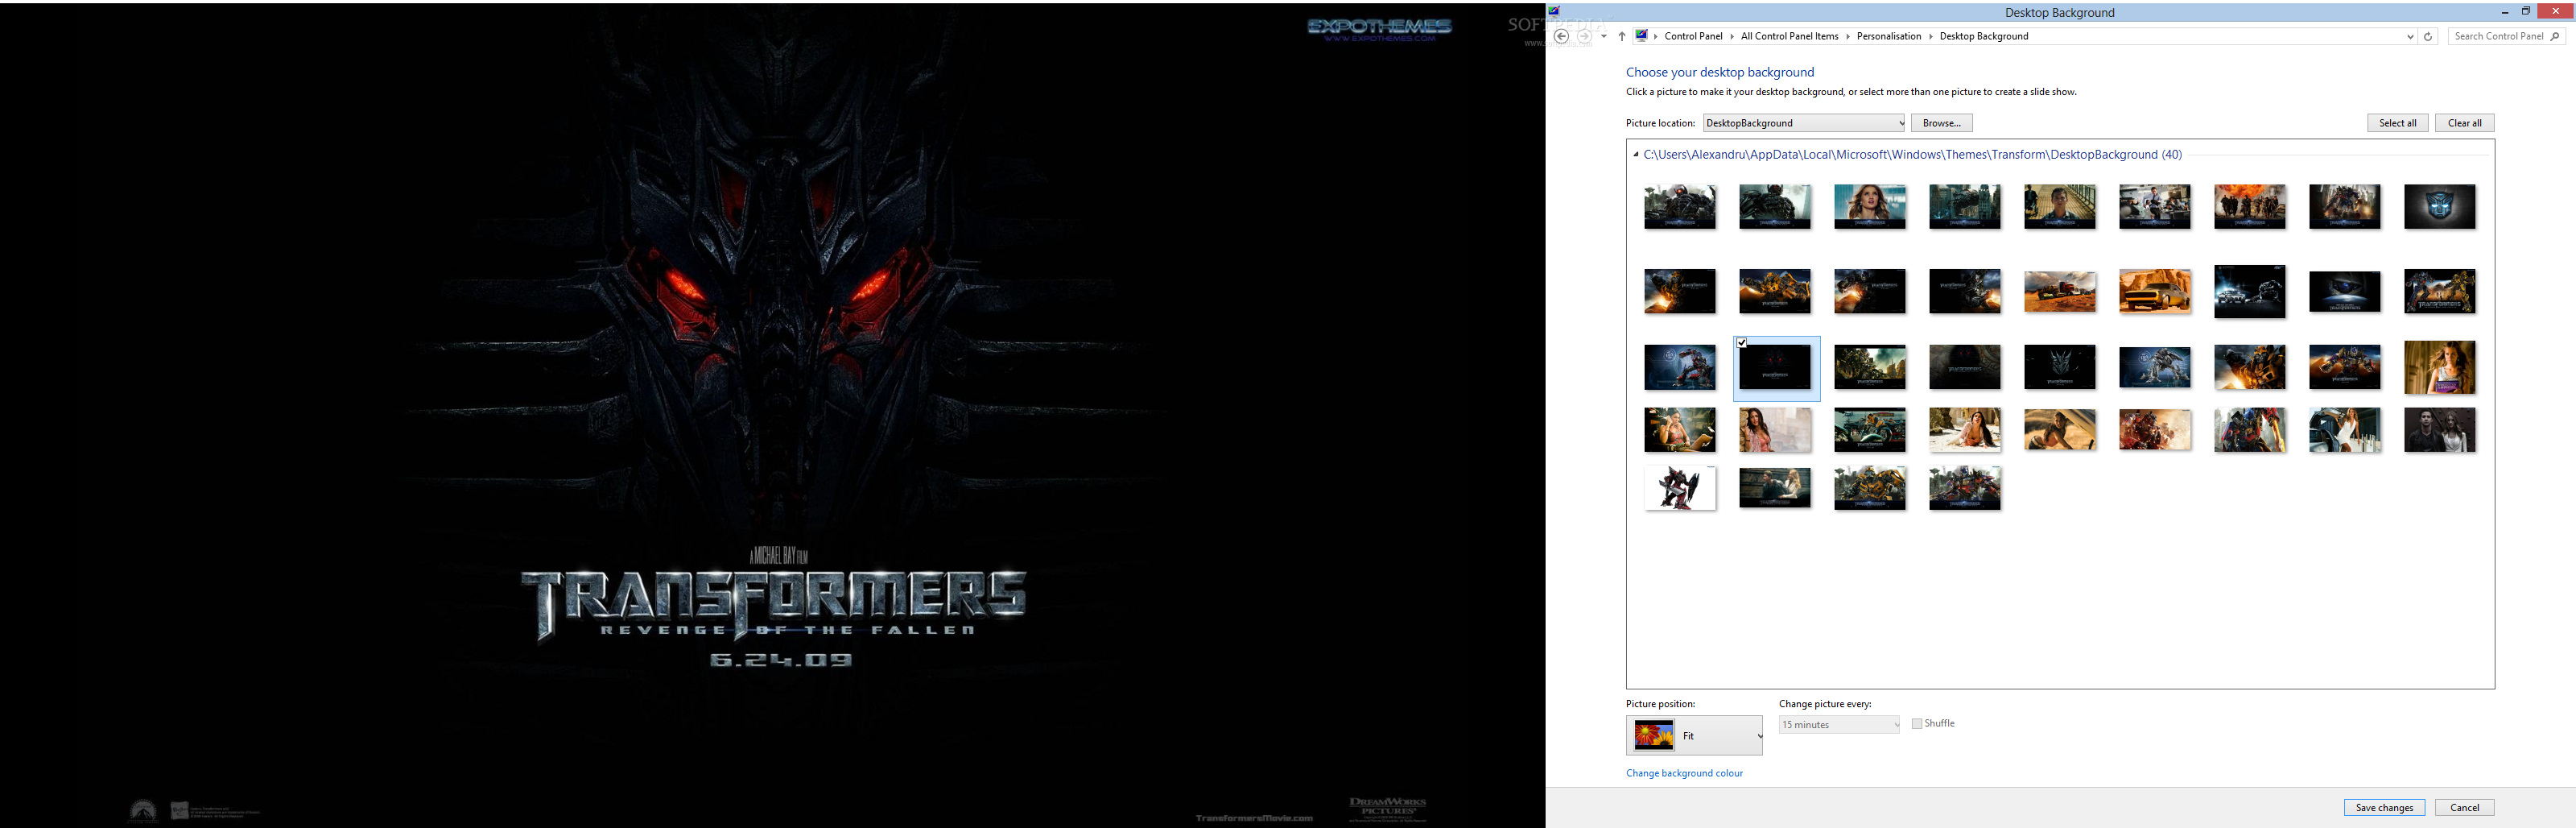Image resolution: width=2576 pixels, height=828 pixels.
Task: Select the man on bridge walkway wallpaper
Action: click(x=2059, y=207)
